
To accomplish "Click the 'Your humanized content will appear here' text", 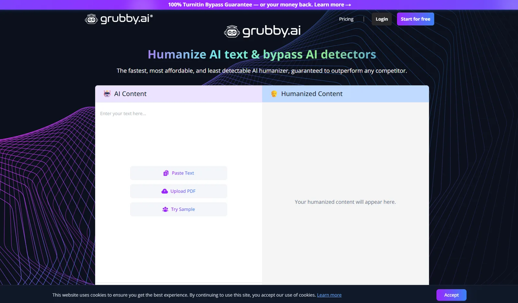I will 345,202.
